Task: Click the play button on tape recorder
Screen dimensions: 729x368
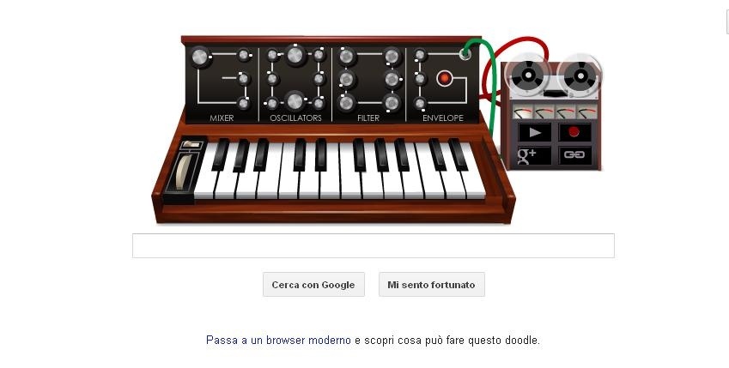Action: [535, 132]
